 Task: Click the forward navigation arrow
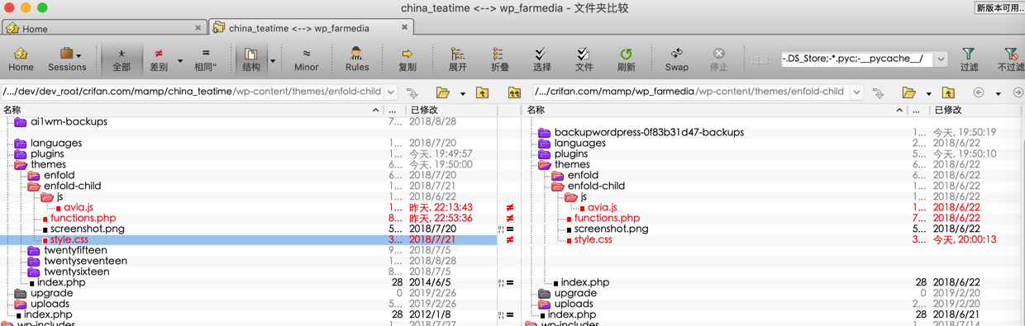1018,92
